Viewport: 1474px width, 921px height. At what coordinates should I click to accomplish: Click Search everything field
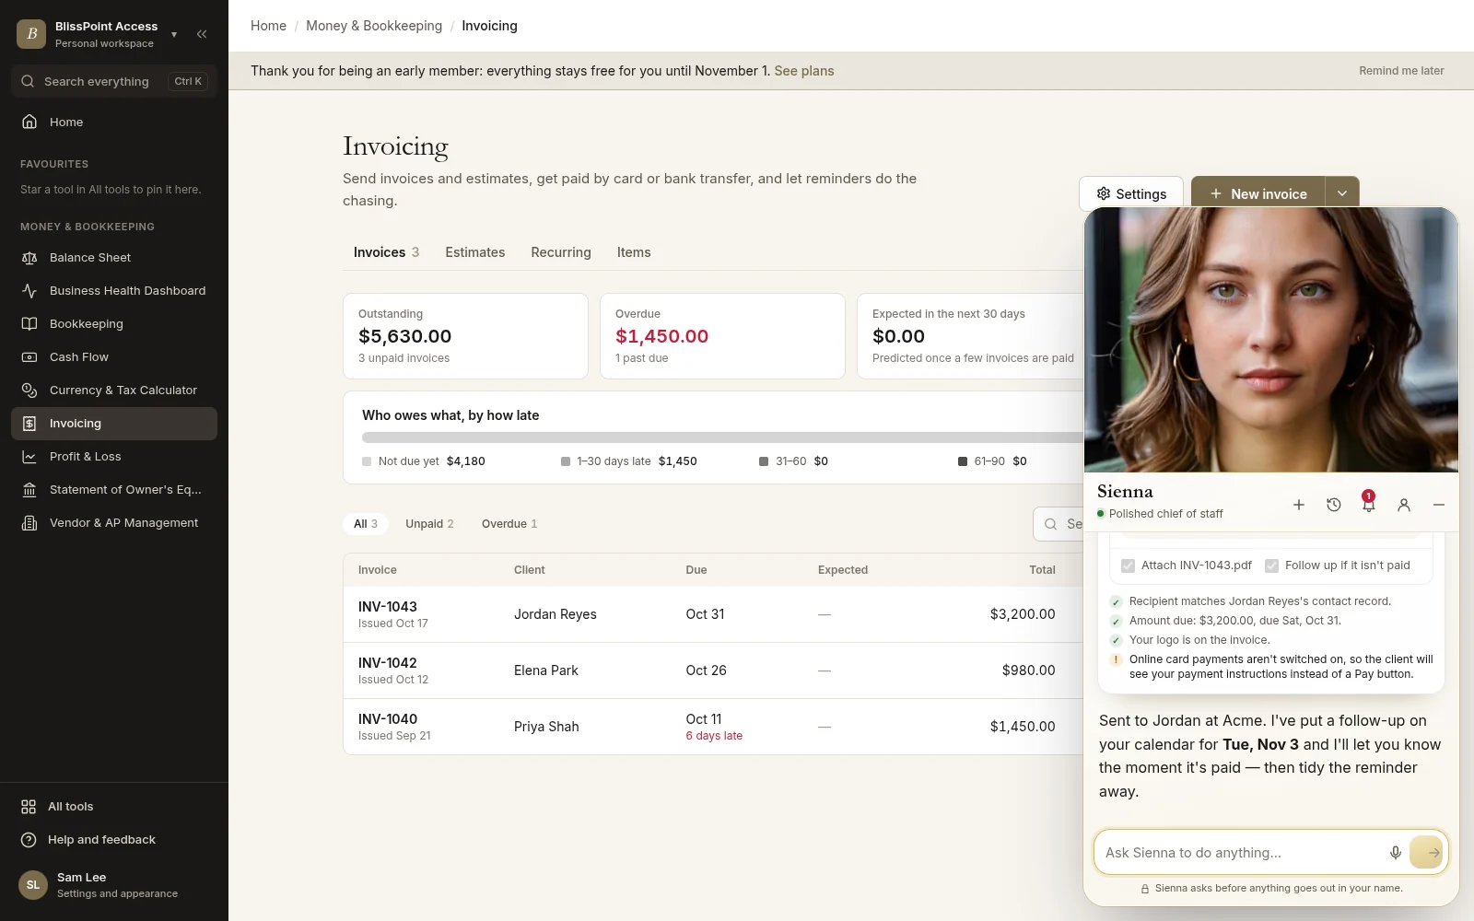point(114,81)
